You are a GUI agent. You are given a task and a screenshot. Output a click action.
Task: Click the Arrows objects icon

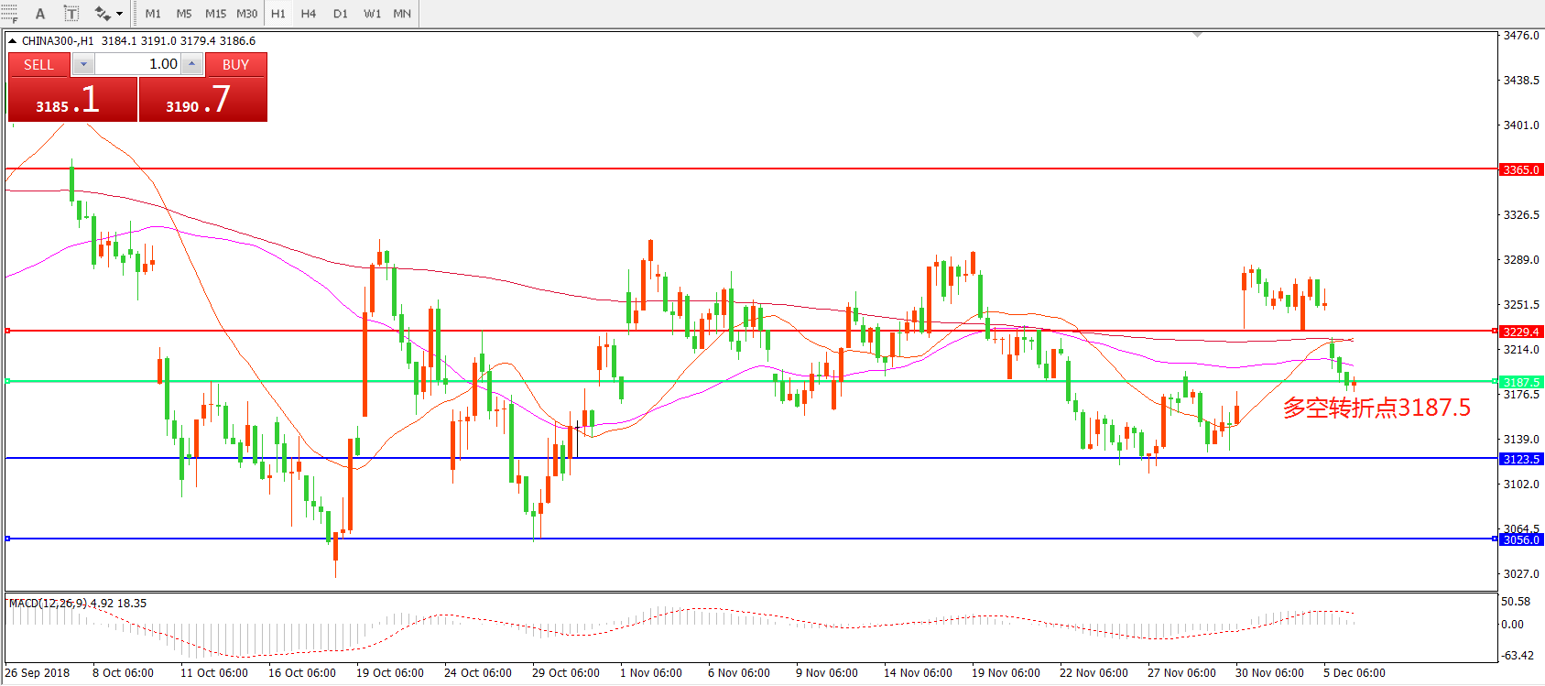(102, 14)
